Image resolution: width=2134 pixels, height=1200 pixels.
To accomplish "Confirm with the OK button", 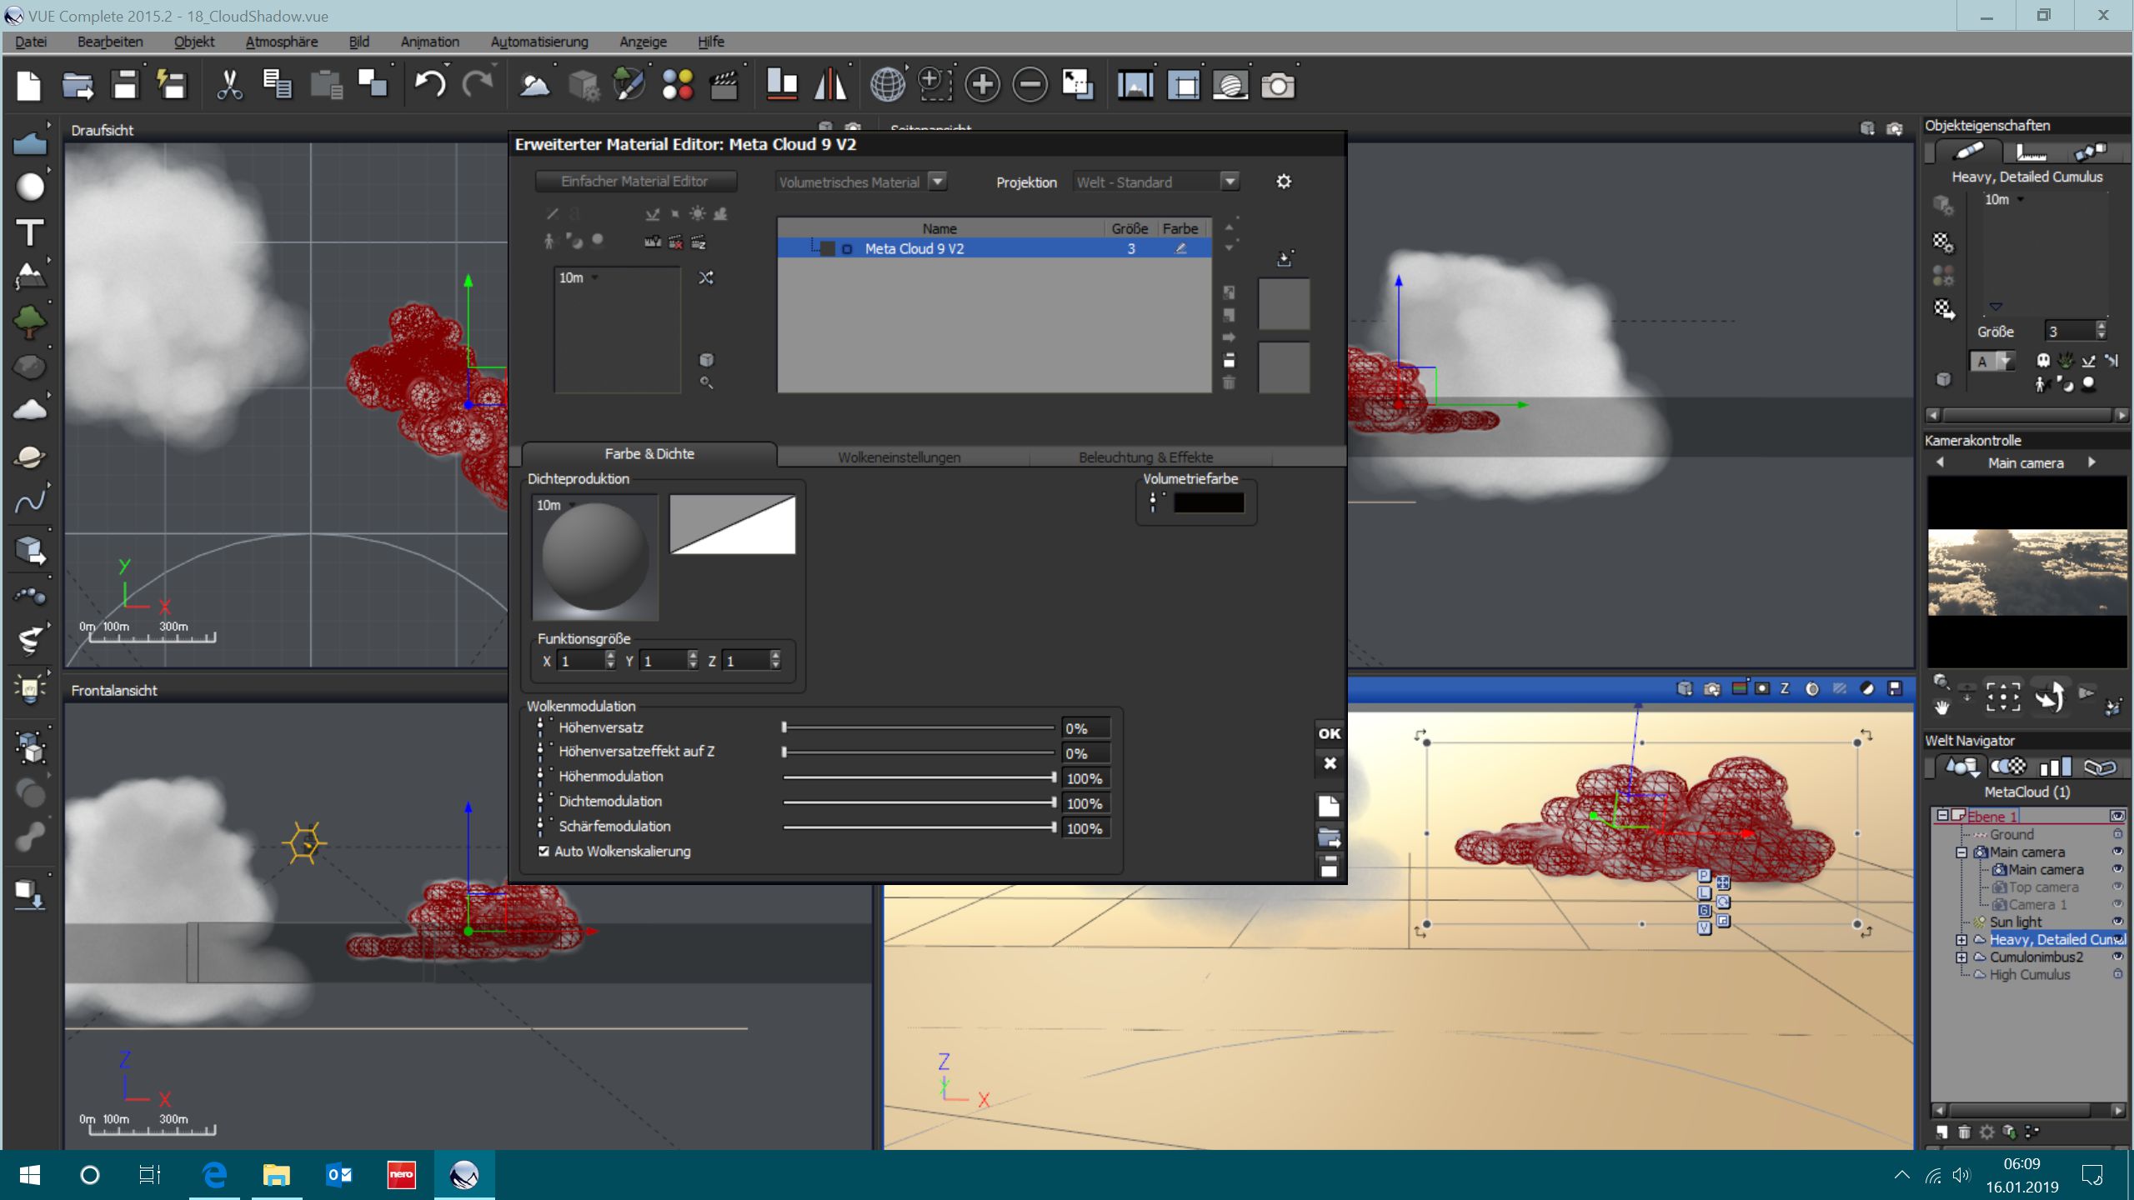I will point(1329,733).
